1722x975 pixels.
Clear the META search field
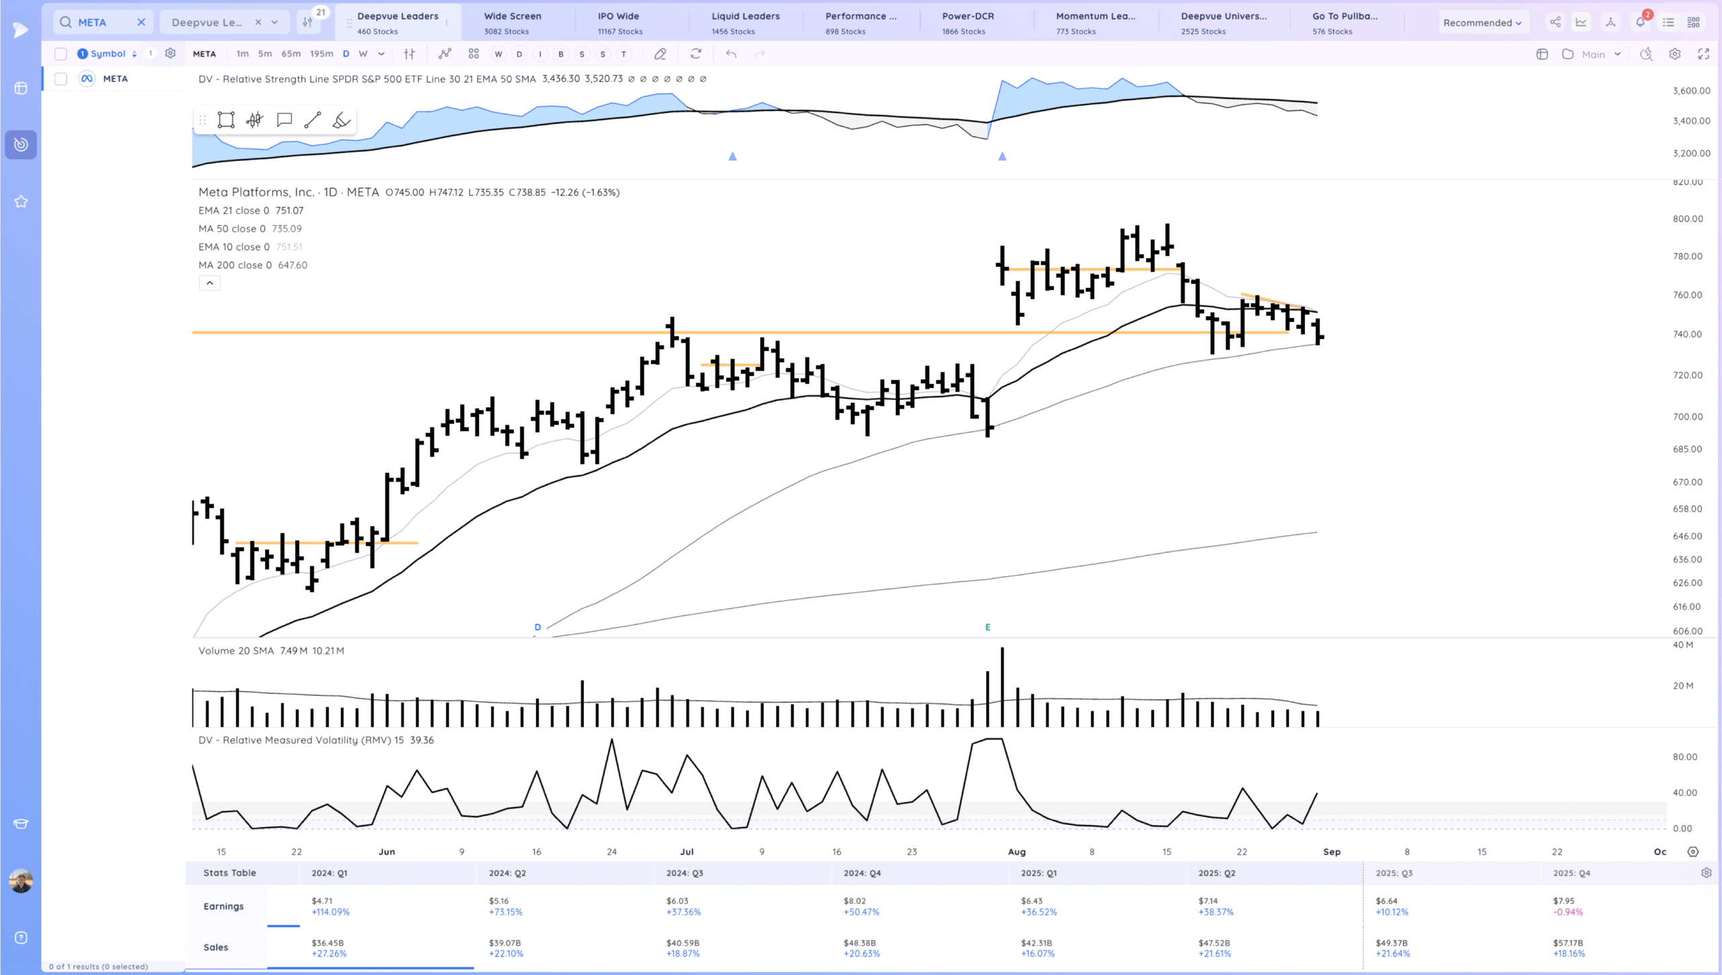[x=141, y=22]
